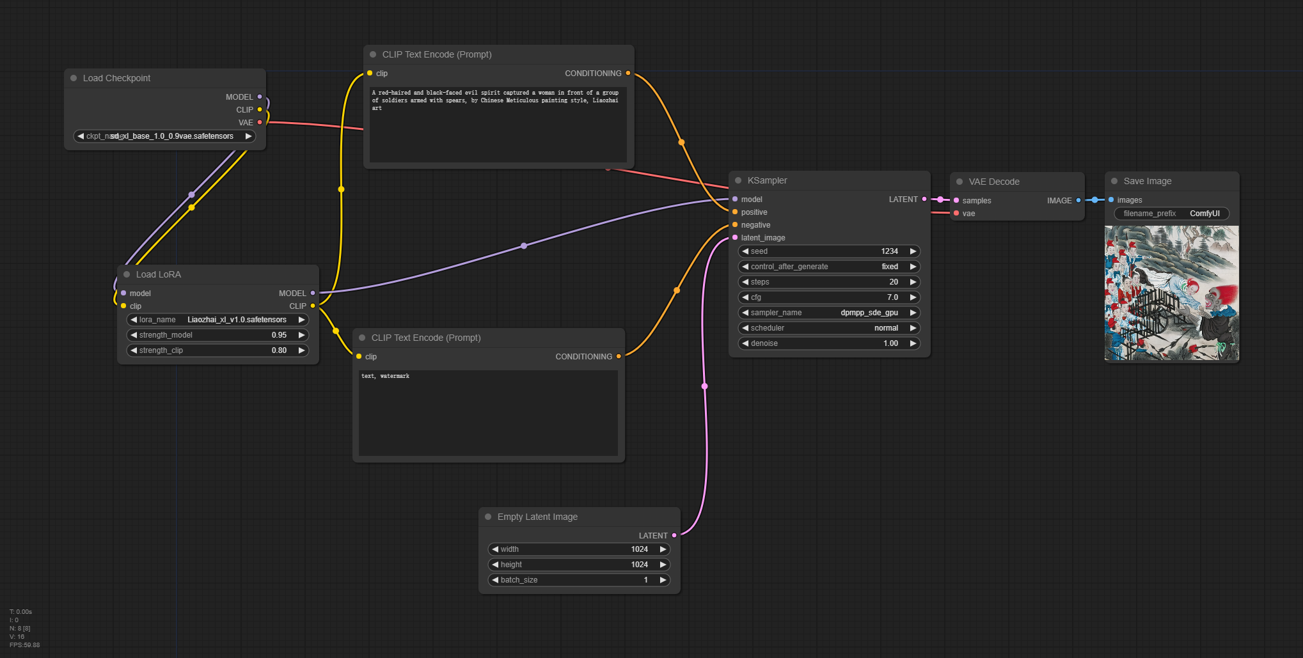Screen dimensions: 1303x658
Task: Click the VAE output port on Load Checkpoint
Action: [x=260, y=123]
